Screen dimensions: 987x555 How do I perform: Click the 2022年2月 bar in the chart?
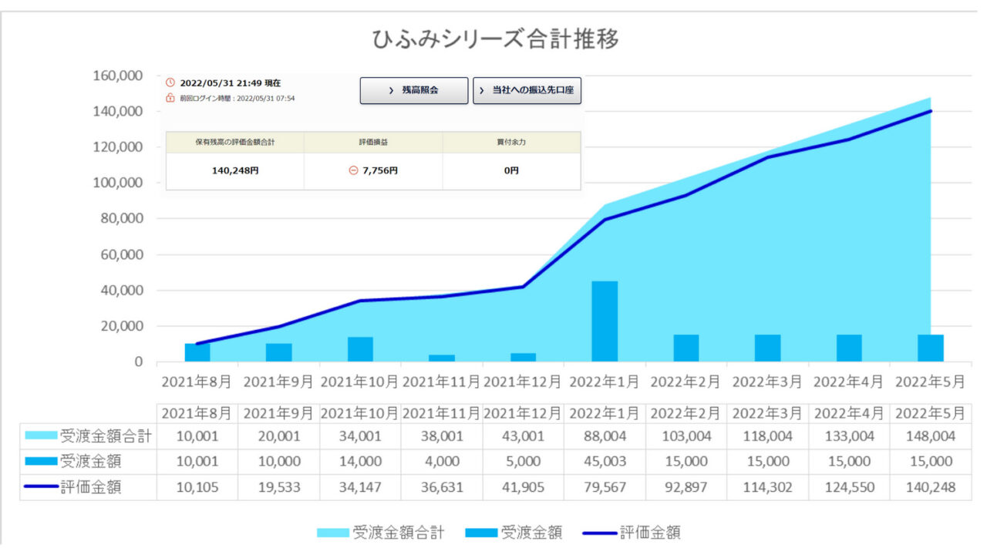pyautogui.click(x=686, y=348)
